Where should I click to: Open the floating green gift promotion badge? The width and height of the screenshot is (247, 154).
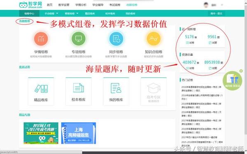pyautogui.click(x=232, y=80)
